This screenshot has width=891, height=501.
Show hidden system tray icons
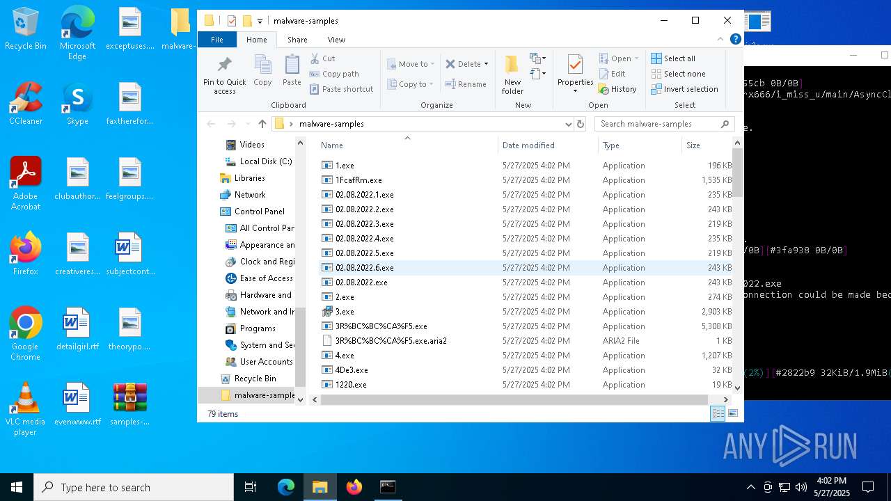(750, 487)
